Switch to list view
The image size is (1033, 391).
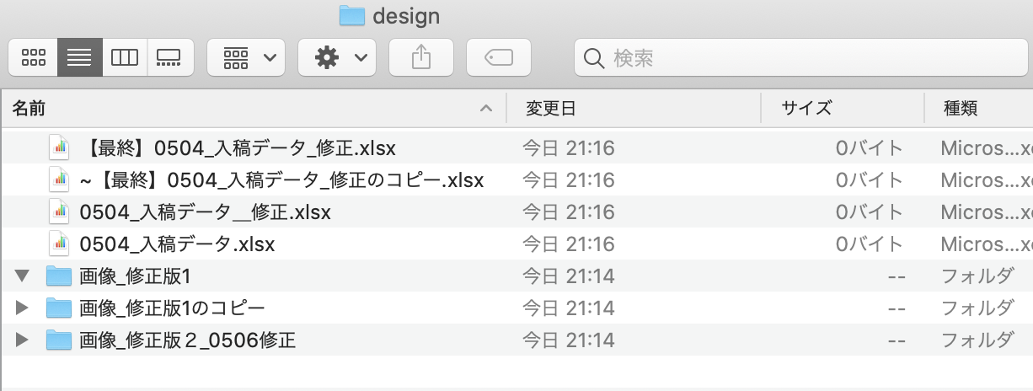(79, 57)
